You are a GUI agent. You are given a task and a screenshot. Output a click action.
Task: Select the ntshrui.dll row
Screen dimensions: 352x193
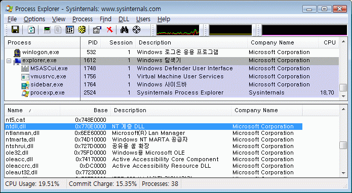pos(153,147)
